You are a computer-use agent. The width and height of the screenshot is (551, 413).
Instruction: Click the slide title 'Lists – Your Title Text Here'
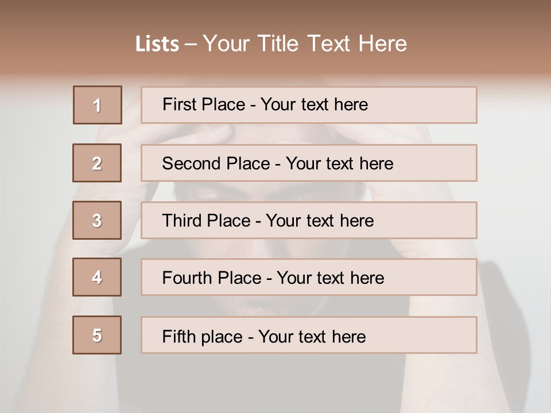coord(271,44)
